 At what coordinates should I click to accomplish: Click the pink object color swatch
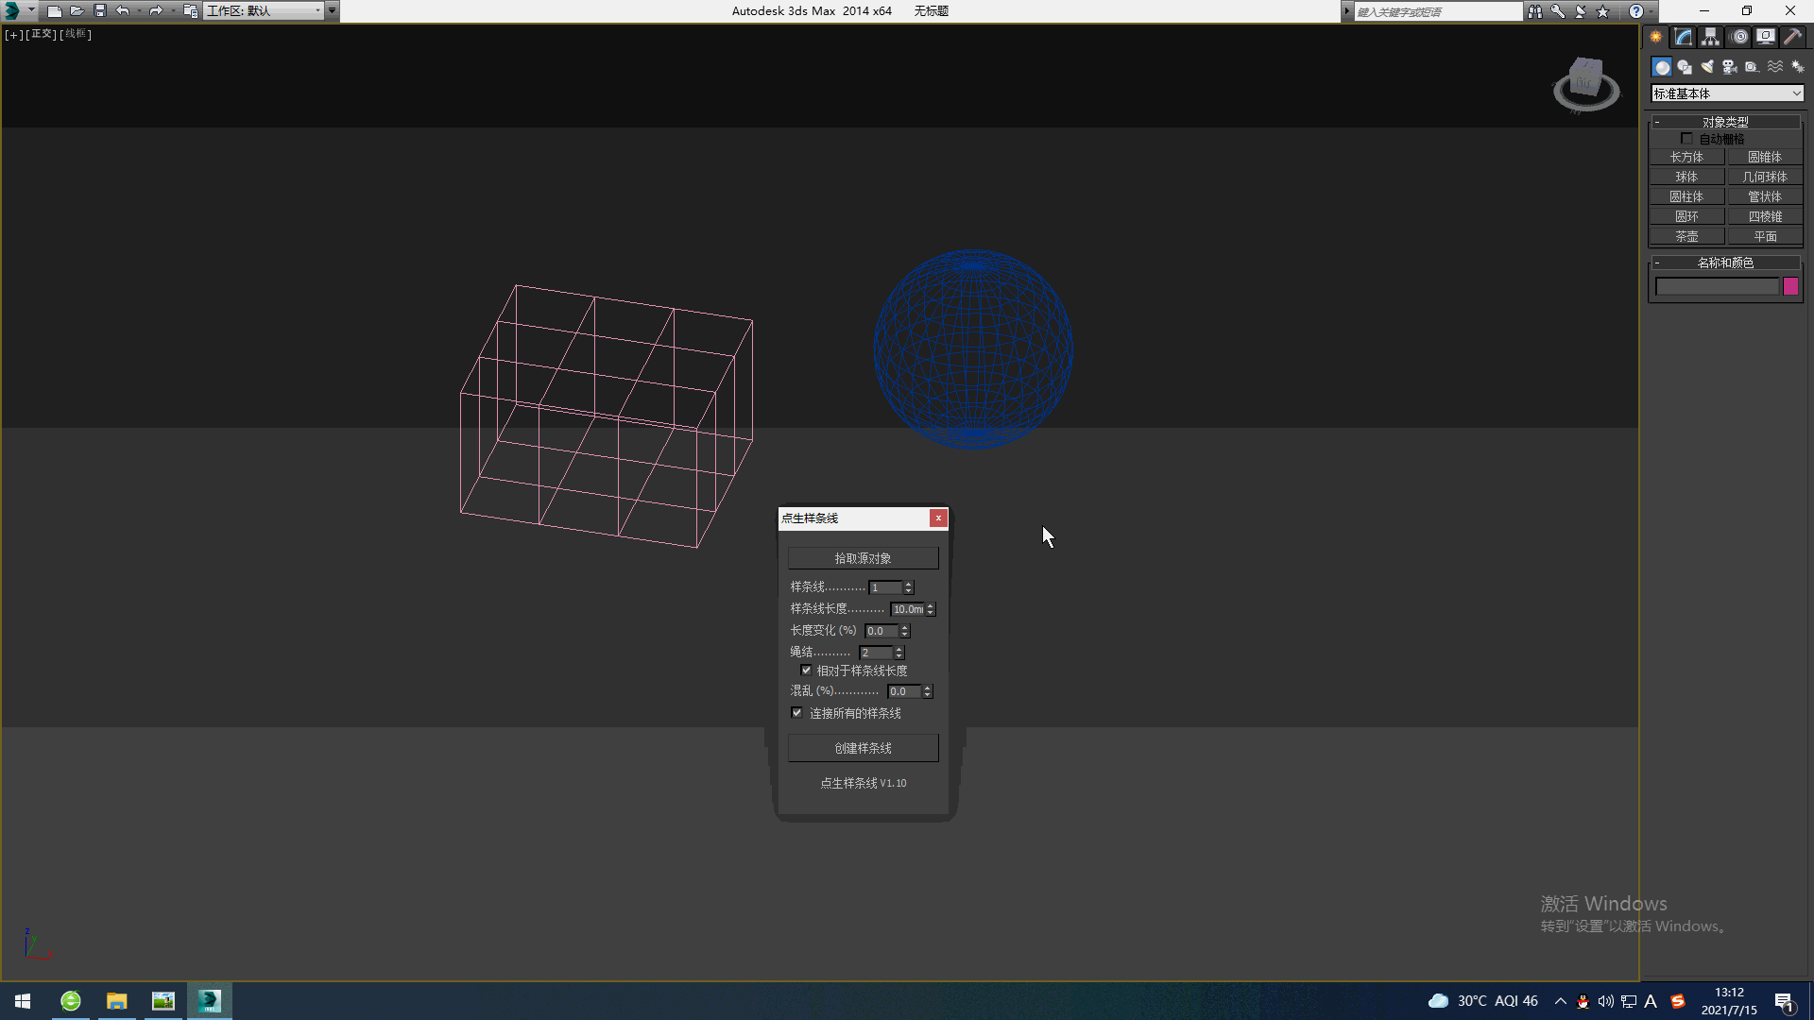tap(1790, 286)
